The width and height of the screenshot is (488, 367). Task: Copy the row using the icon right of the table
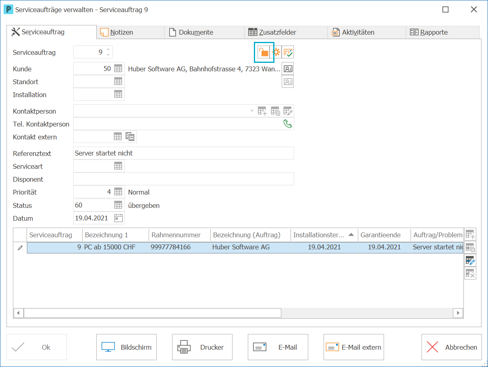[470, 247]
